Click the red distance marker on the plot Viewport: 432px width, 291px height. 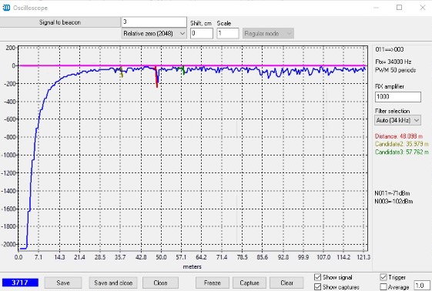click(156, 77)
